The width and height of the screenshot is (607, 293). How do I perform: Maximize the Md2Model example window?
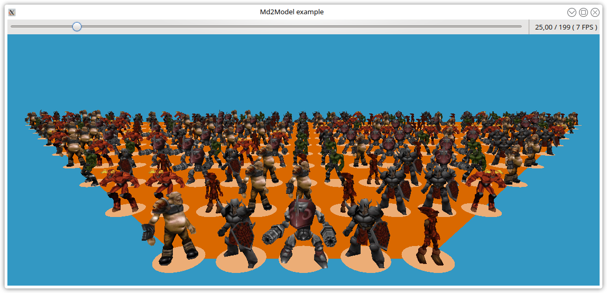[x=583, y=12]
